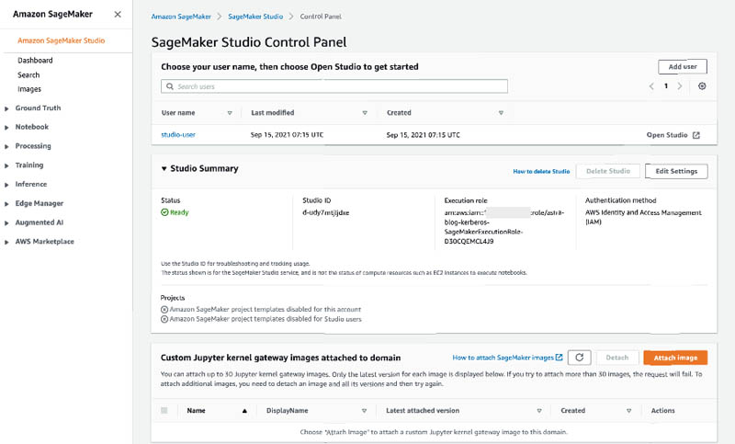Image resolution: width=735 pixels, height=444 pixels.
Task: Refresh the attached images list
Action: point(580,358)
